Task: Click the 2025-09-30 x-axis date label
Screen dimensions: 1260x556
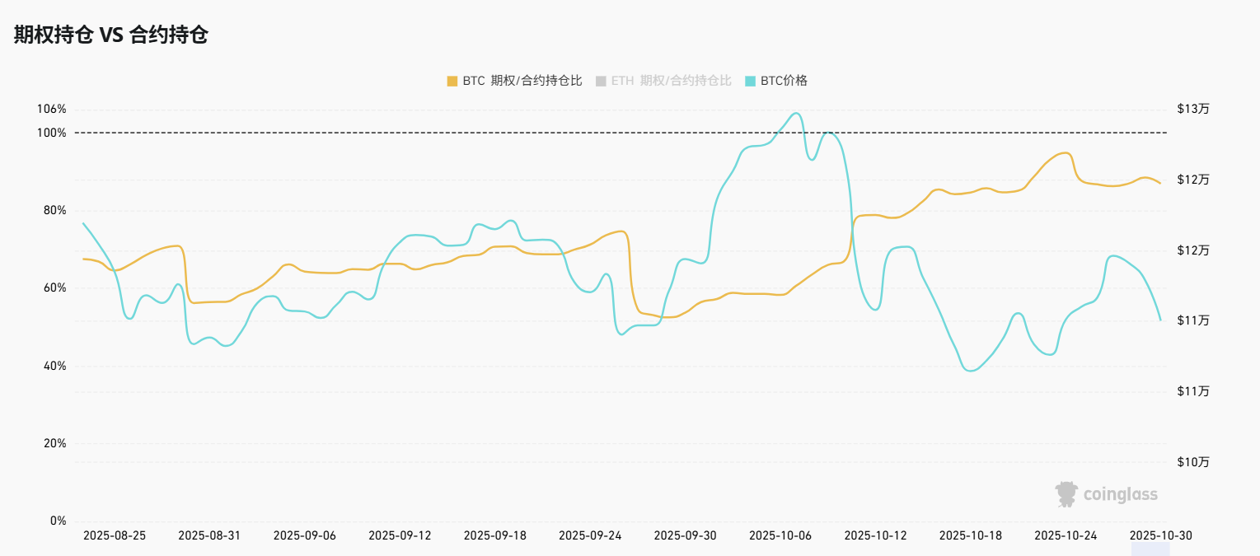Action: [x=685, y=535]
